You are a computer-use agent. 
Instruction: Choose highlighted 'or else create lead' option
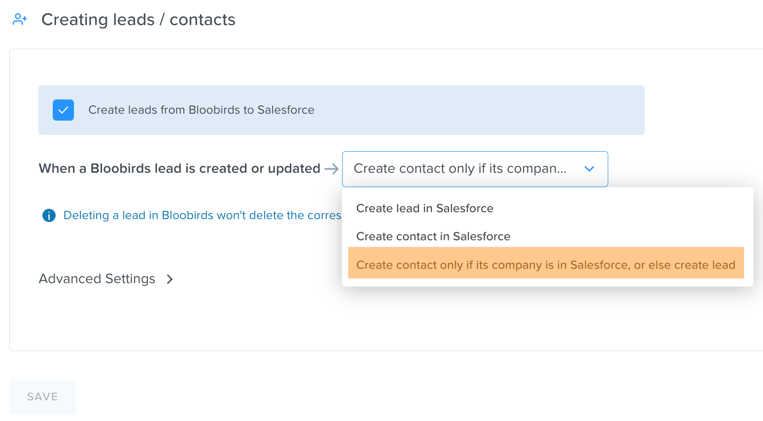pos(546,265)
